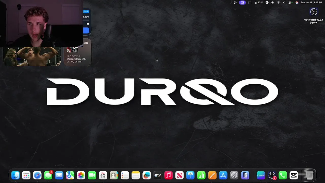This screenshot has width=325, height=183.
Task: Open Apple News from dock
Action: click(179, 175)
